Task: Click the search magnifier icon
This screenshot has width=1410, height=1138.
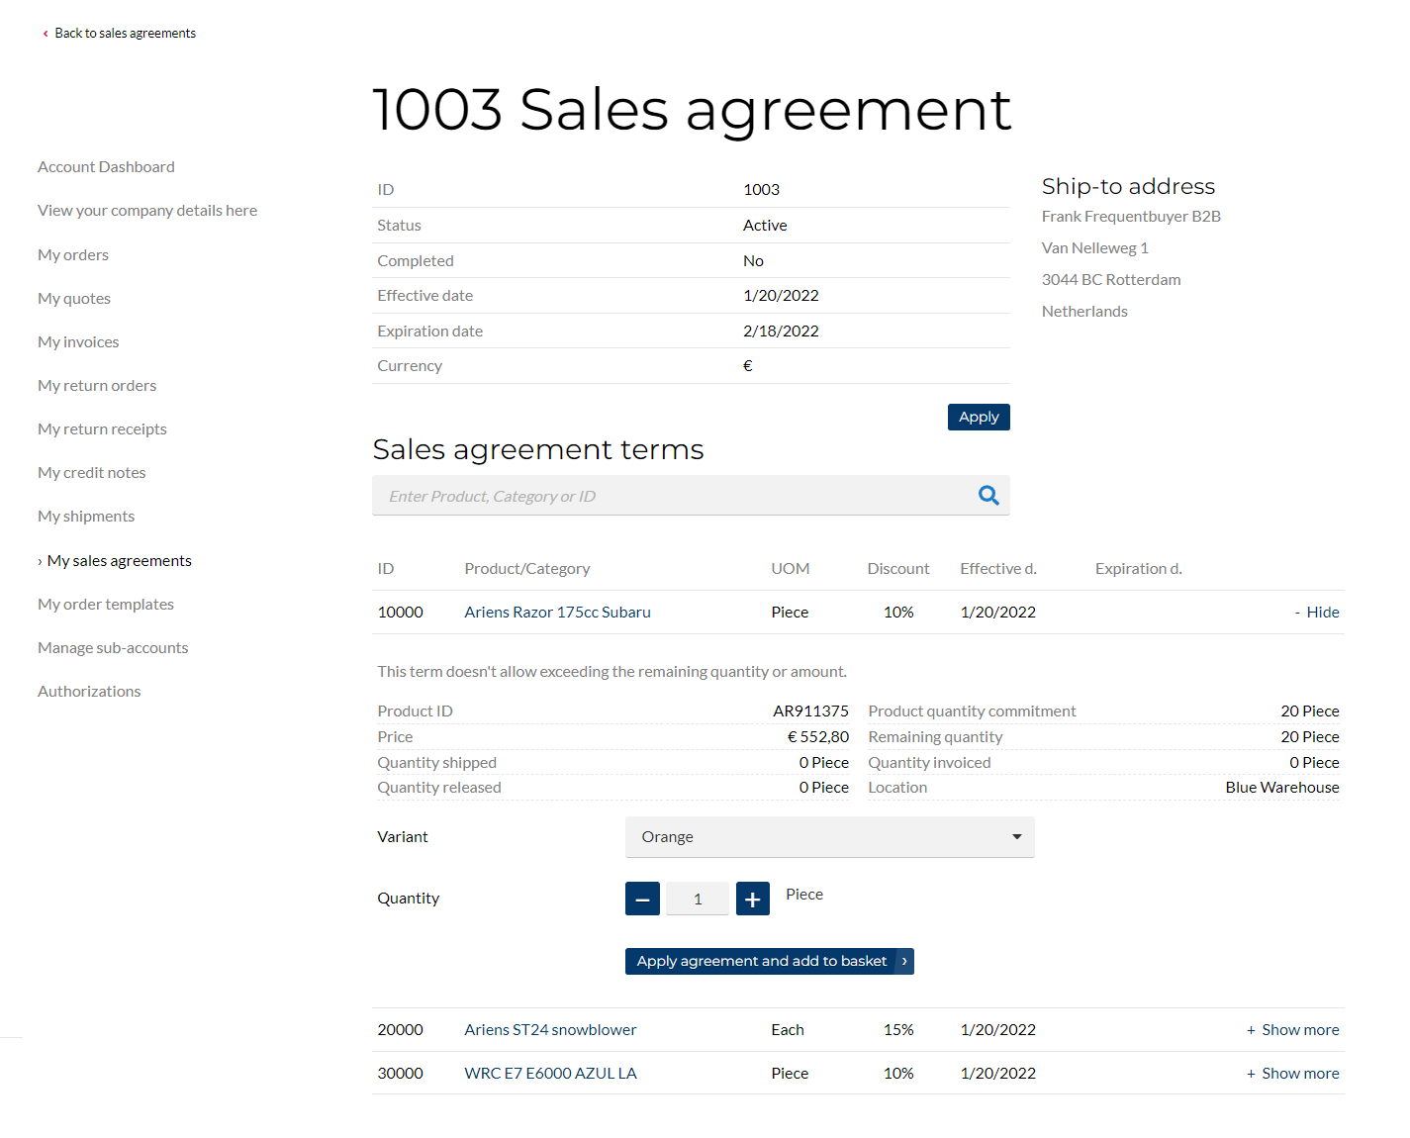Action: 988,496
